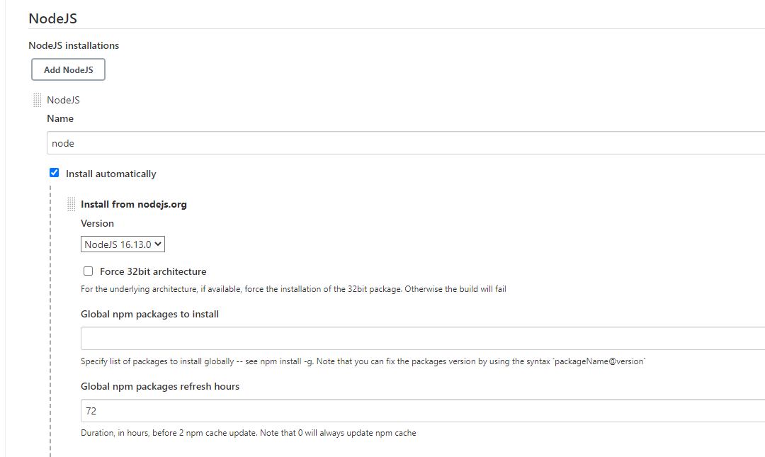
Task: Focus the Name field containing node
Action: (406, 143)
